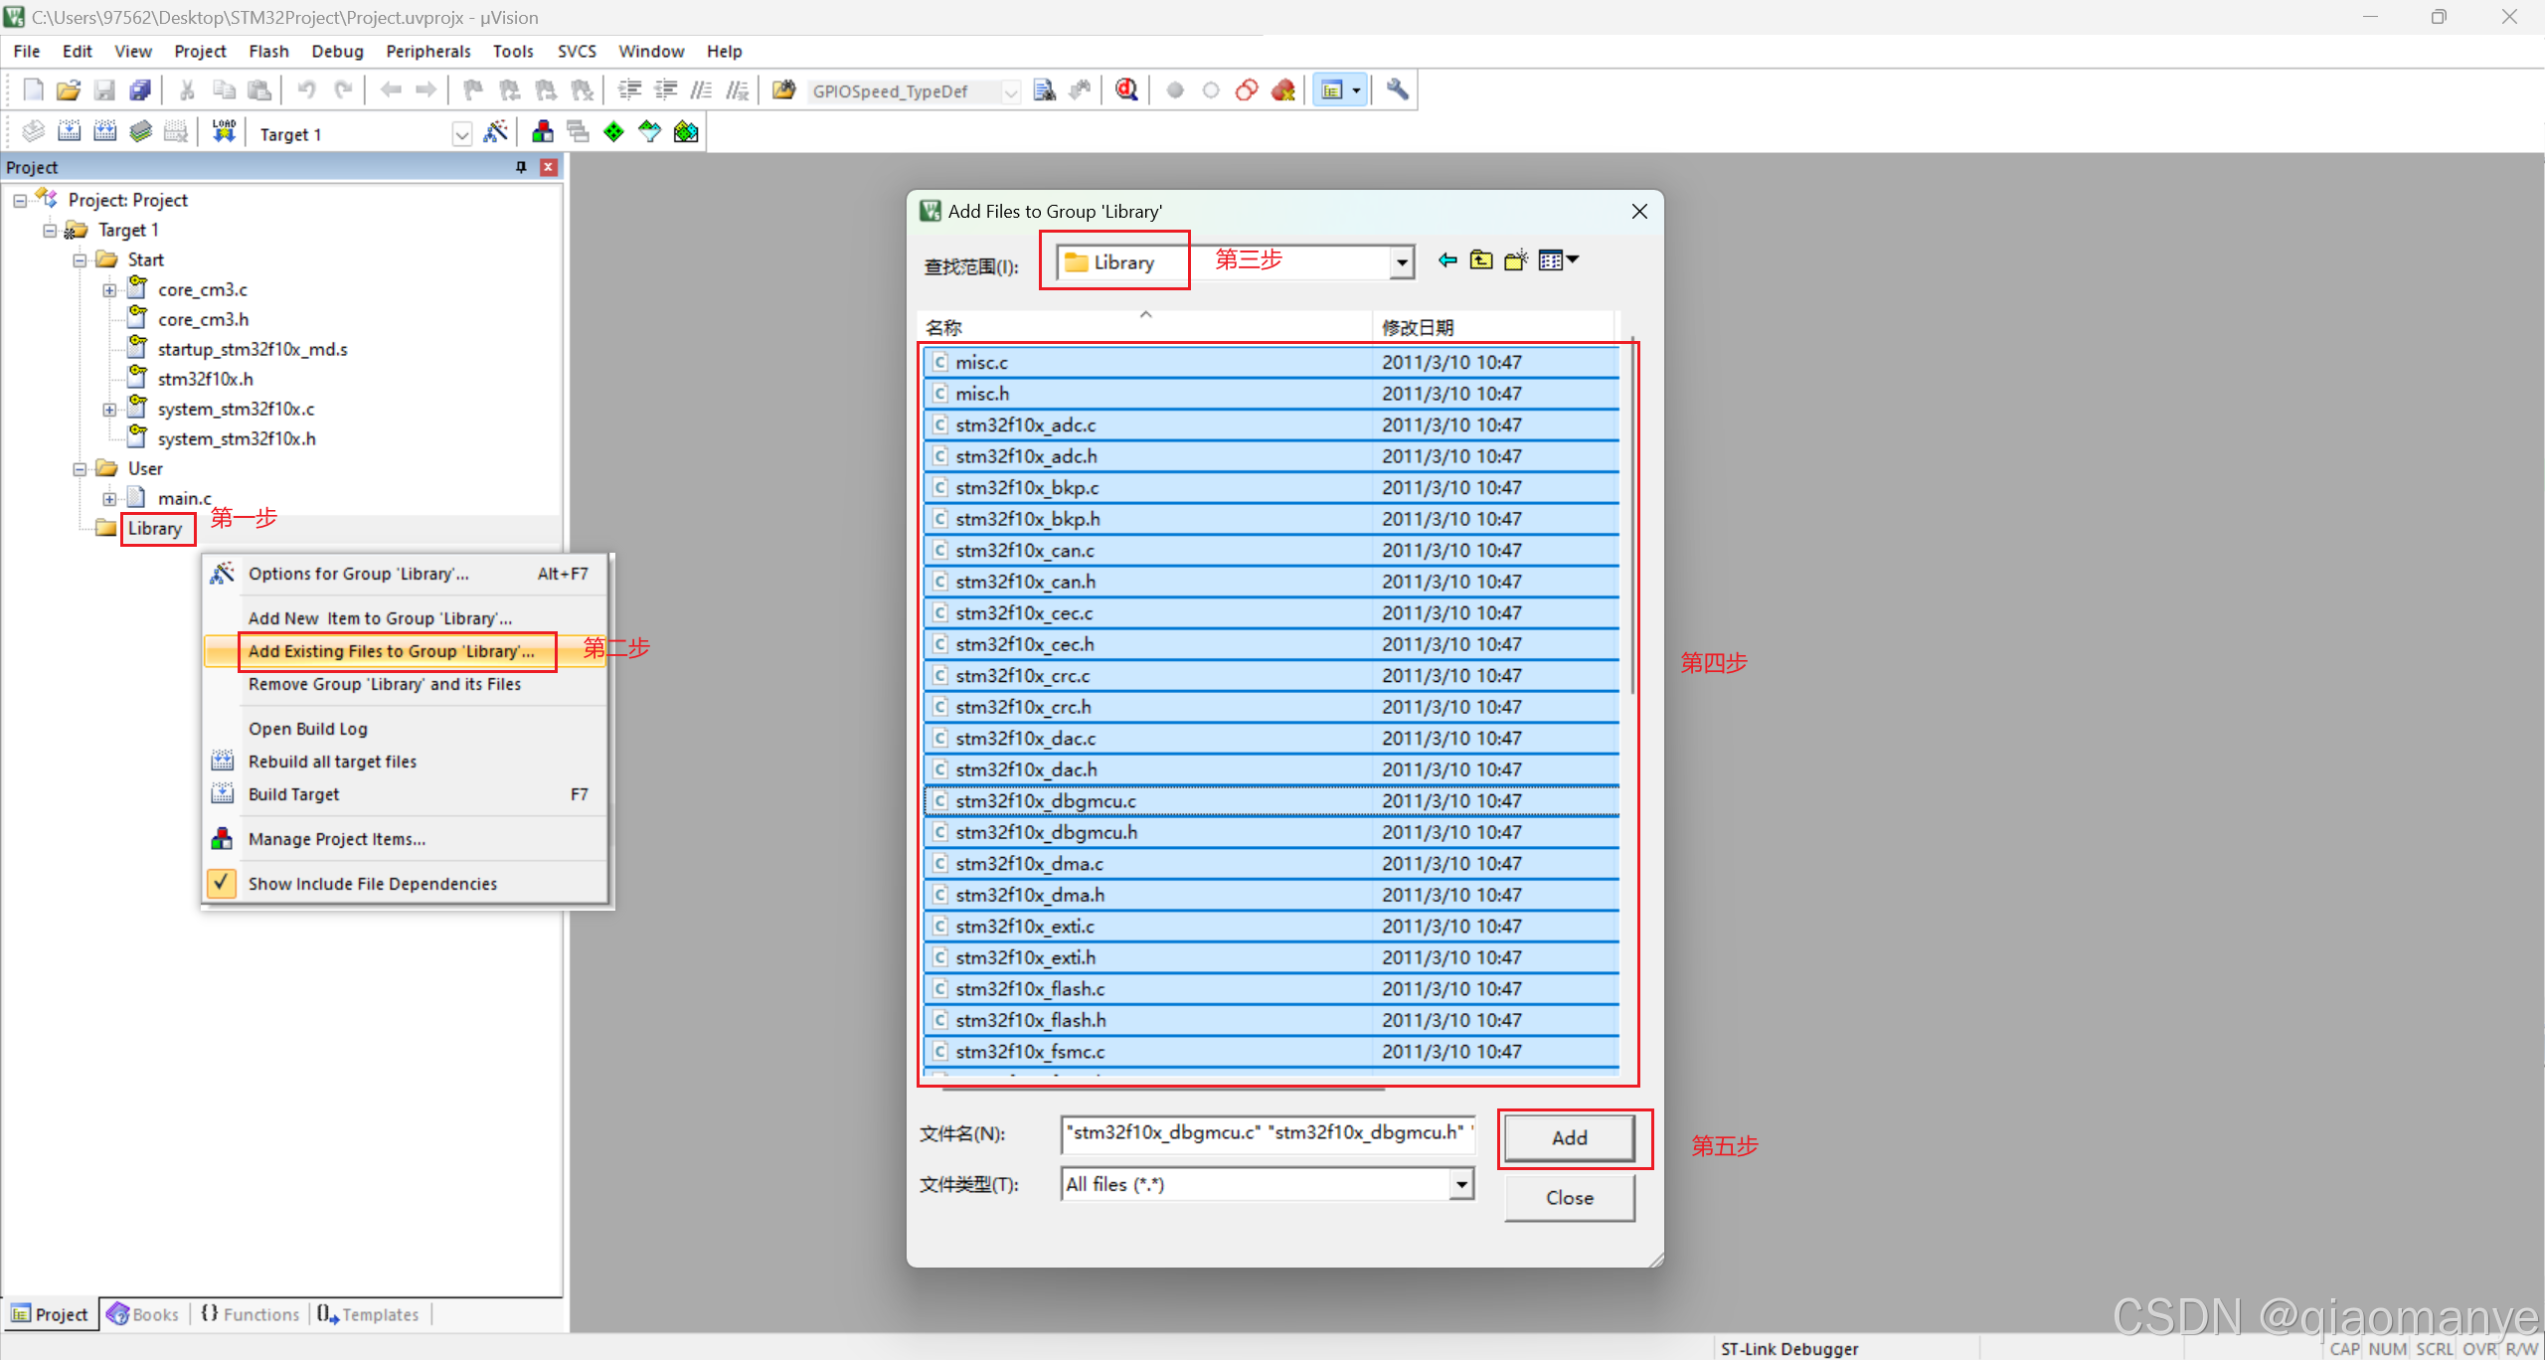Choose Add Existing Files to Group 'Library'
This screenshot has width=2545, height=1360.
pyautogui.click(x=391, y=651)
